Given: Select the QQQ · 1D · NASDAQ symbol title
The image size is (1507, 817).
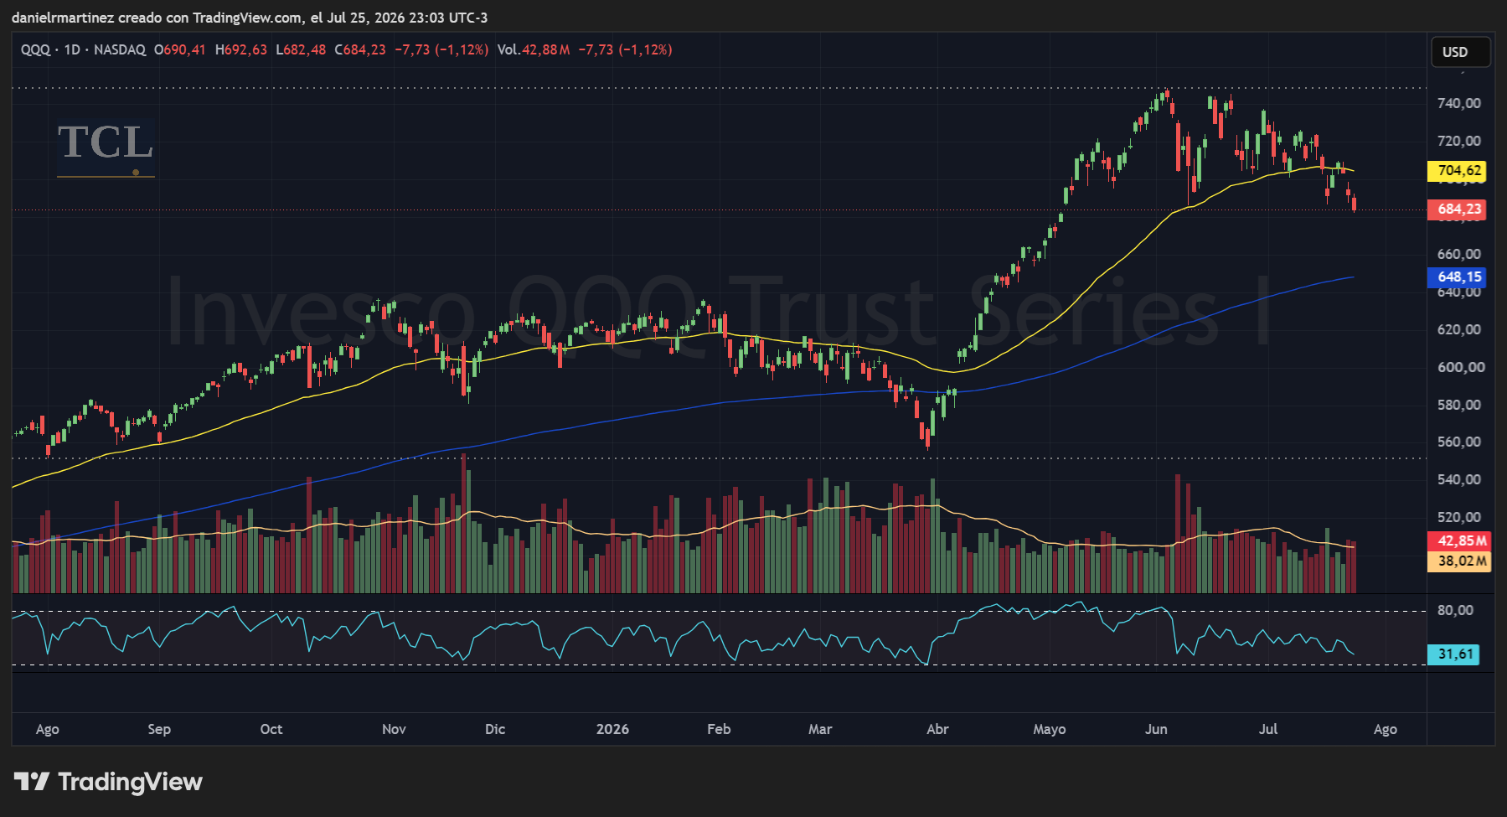Looking at the screenshot, I should click(x=83, y=49).
